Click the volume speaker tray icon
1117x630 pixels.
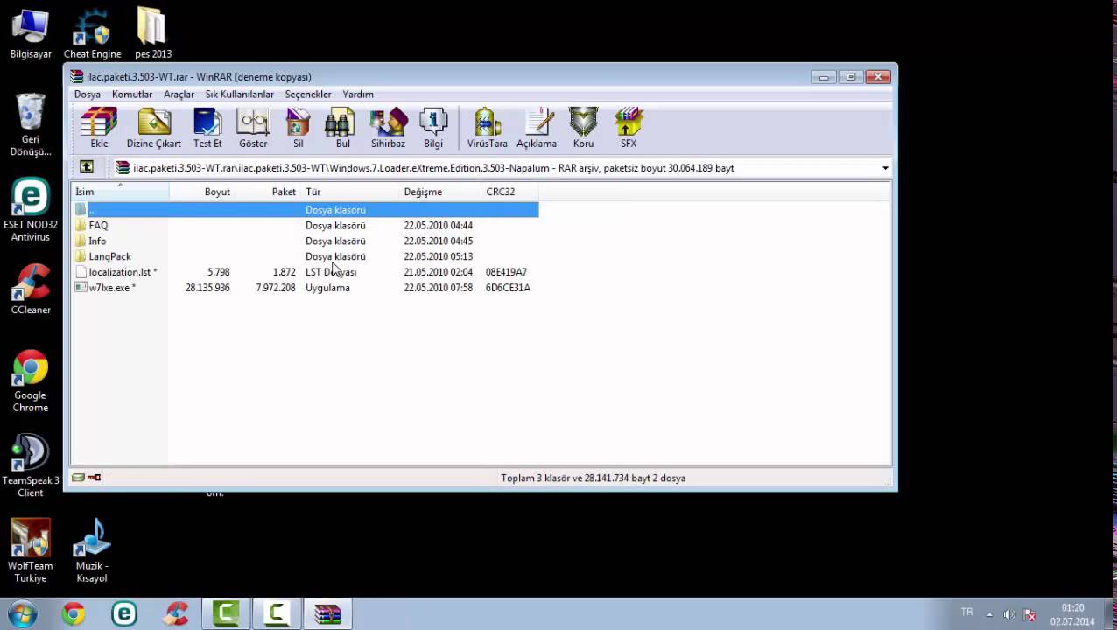coord(1009,614)
